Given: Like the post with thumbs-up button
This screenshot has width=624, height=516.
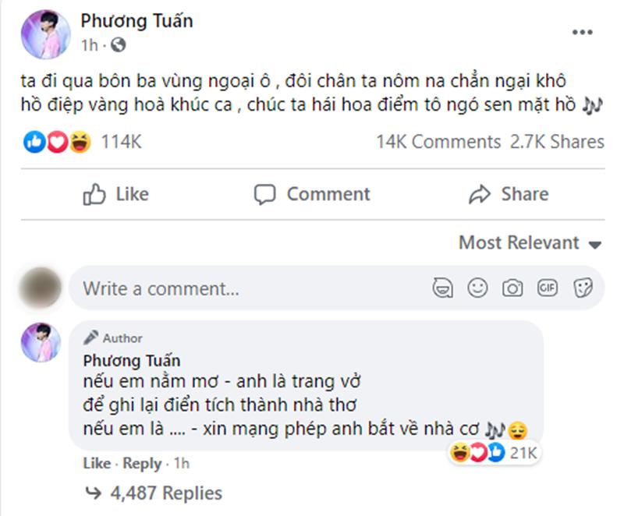Looking at the screenshot, I should (x=116, y=194).
